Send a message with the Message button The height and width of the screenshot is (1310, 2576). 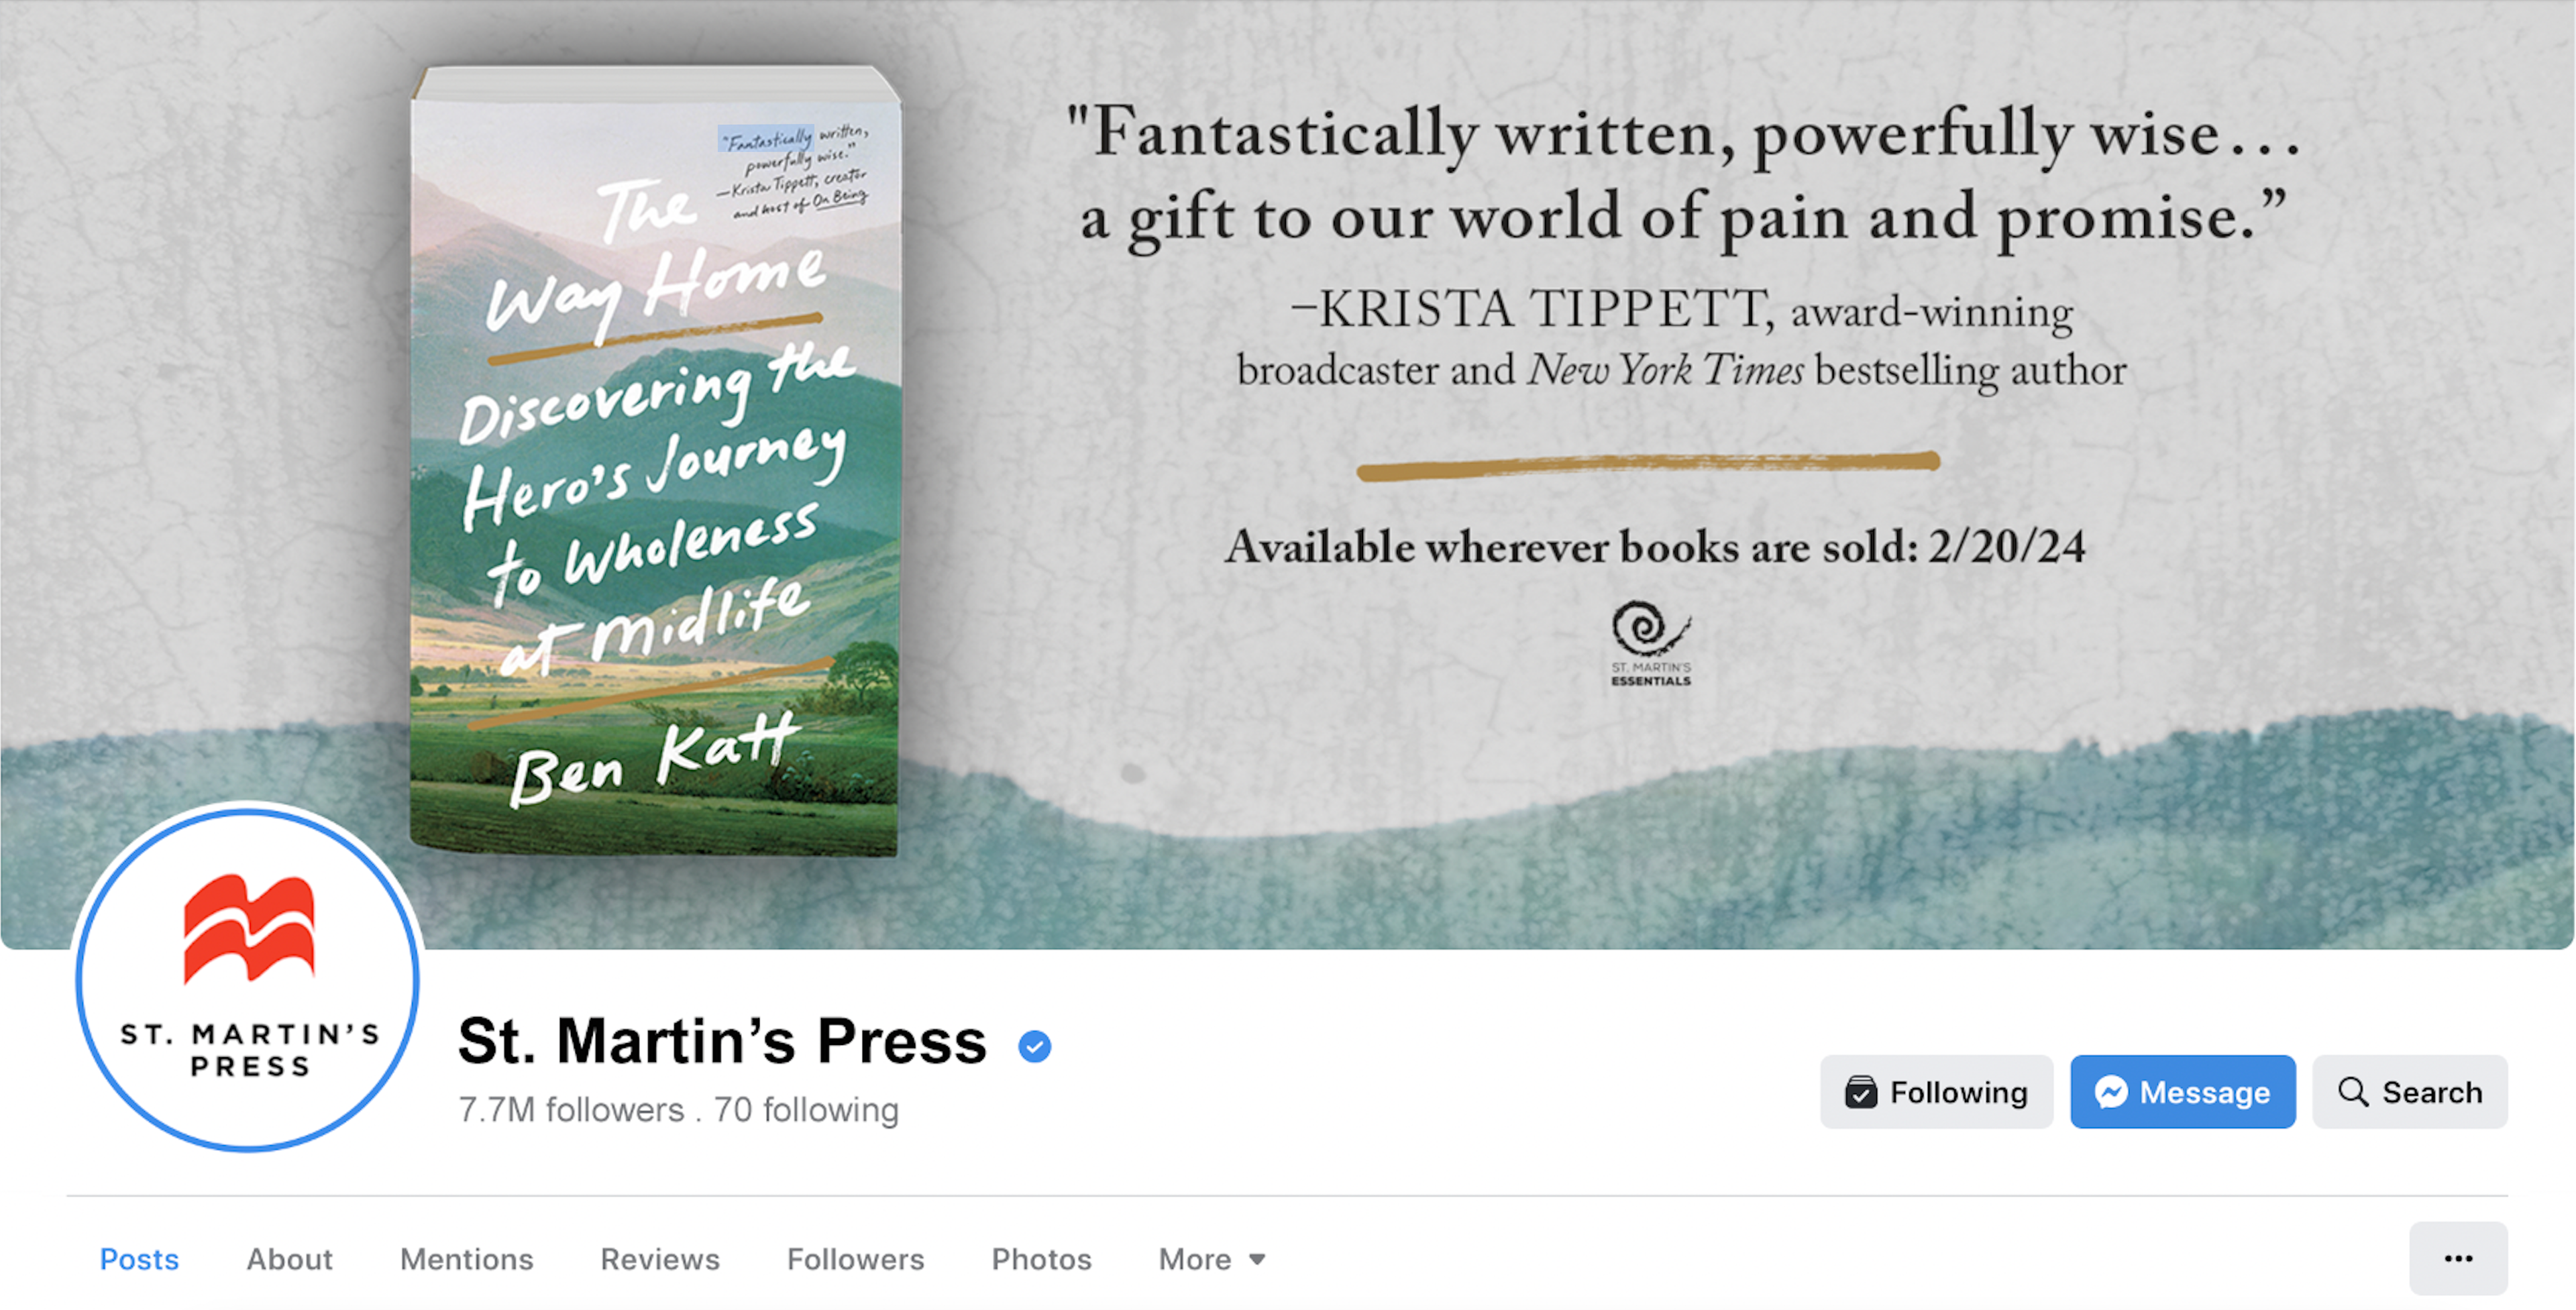pyautogui.click(x=2183, y=1092)
